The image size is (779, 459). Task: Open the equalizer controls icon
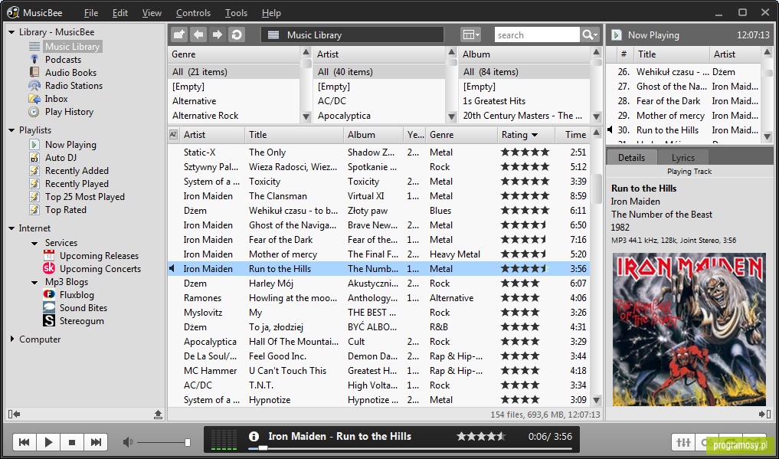(682, 441)
